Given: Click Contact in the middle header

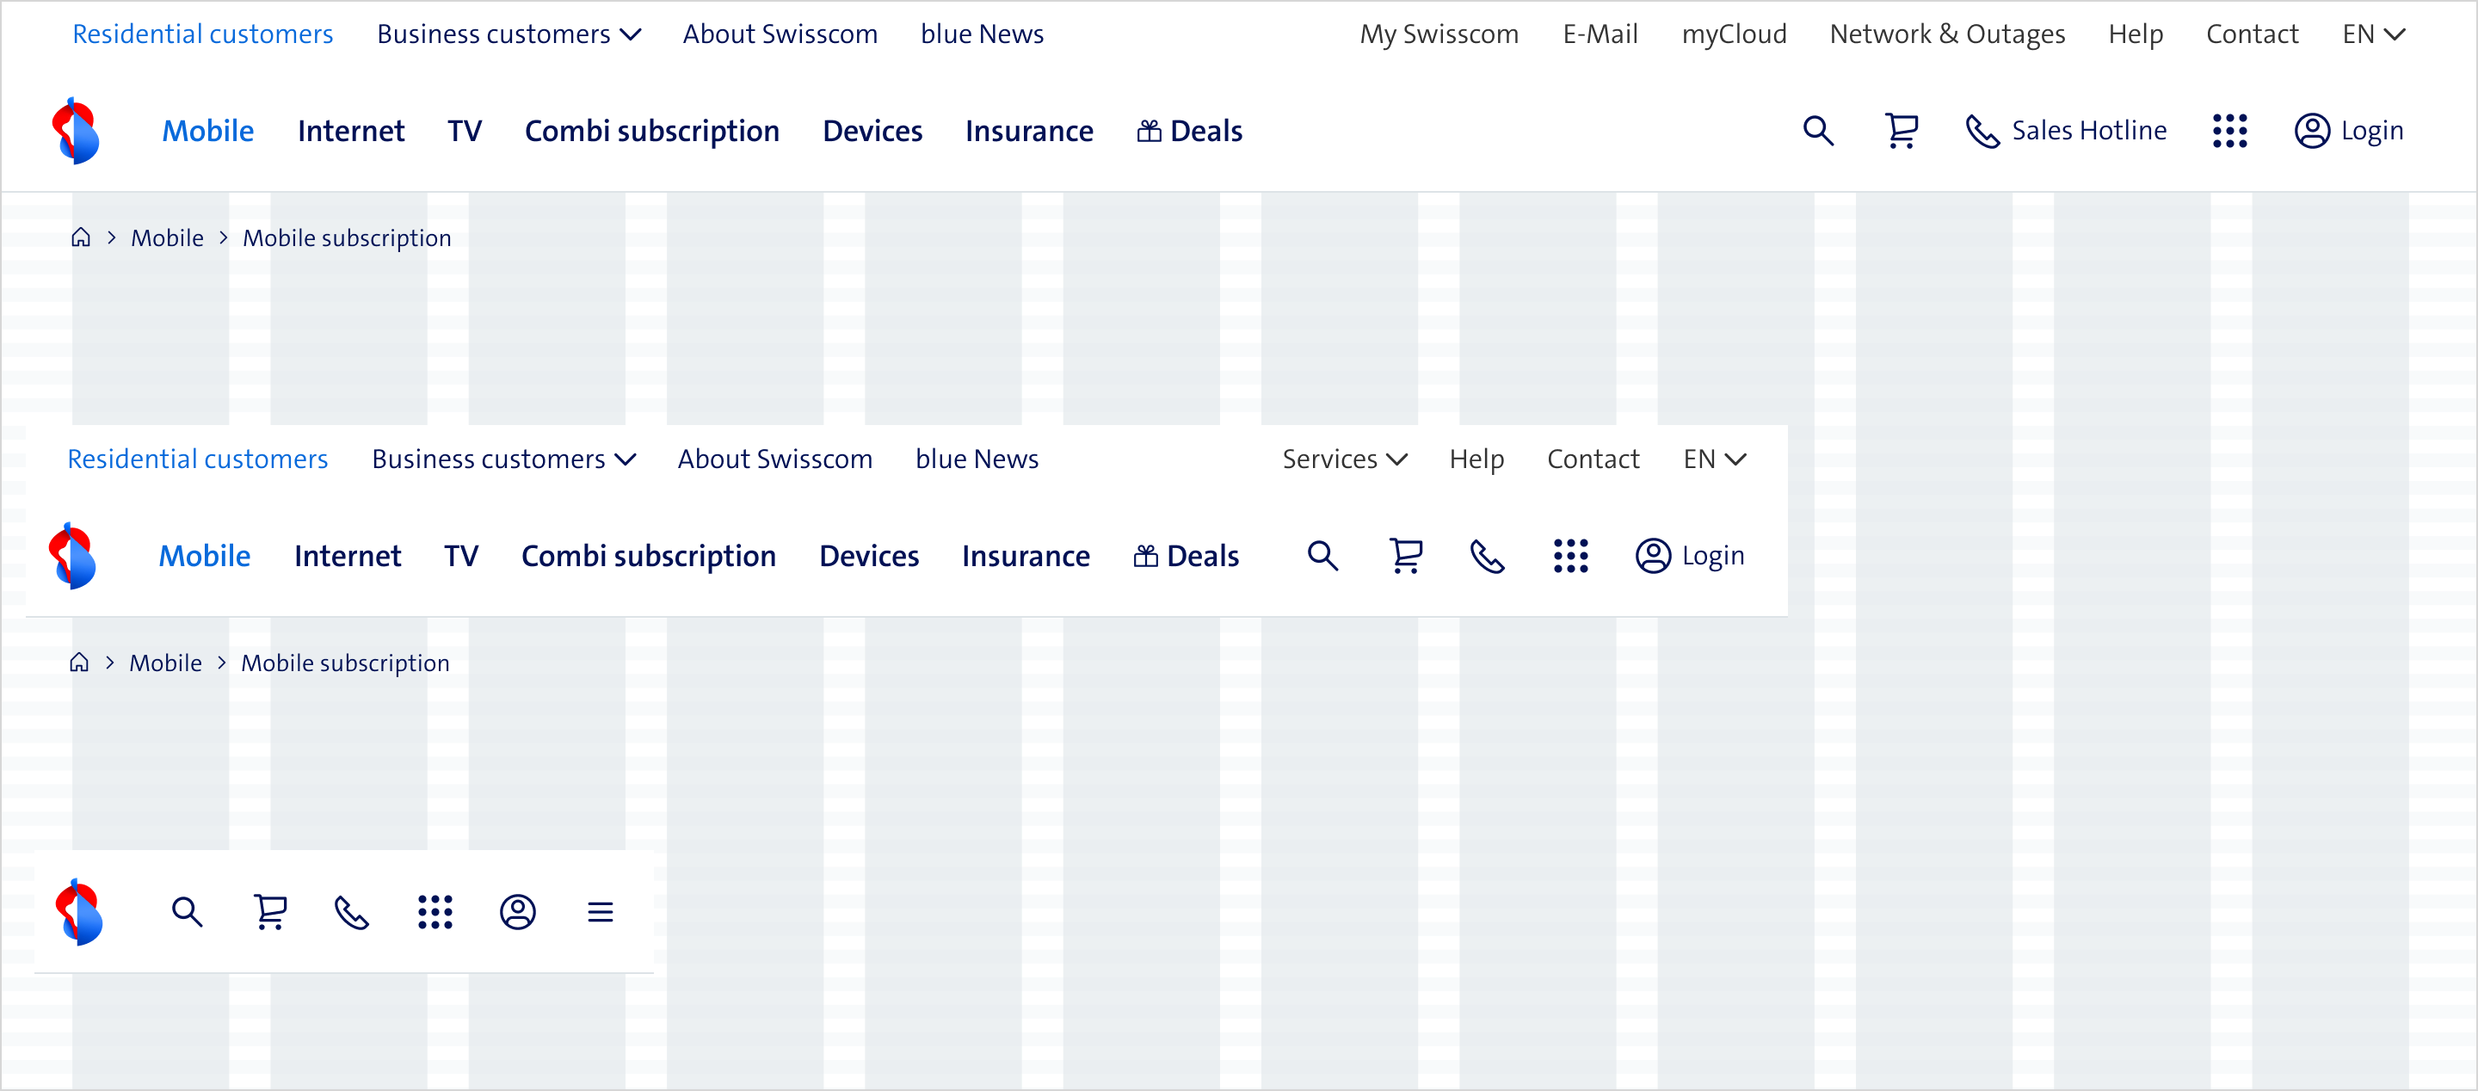Looking at the screenshot, I should [x=1593, y=459].
